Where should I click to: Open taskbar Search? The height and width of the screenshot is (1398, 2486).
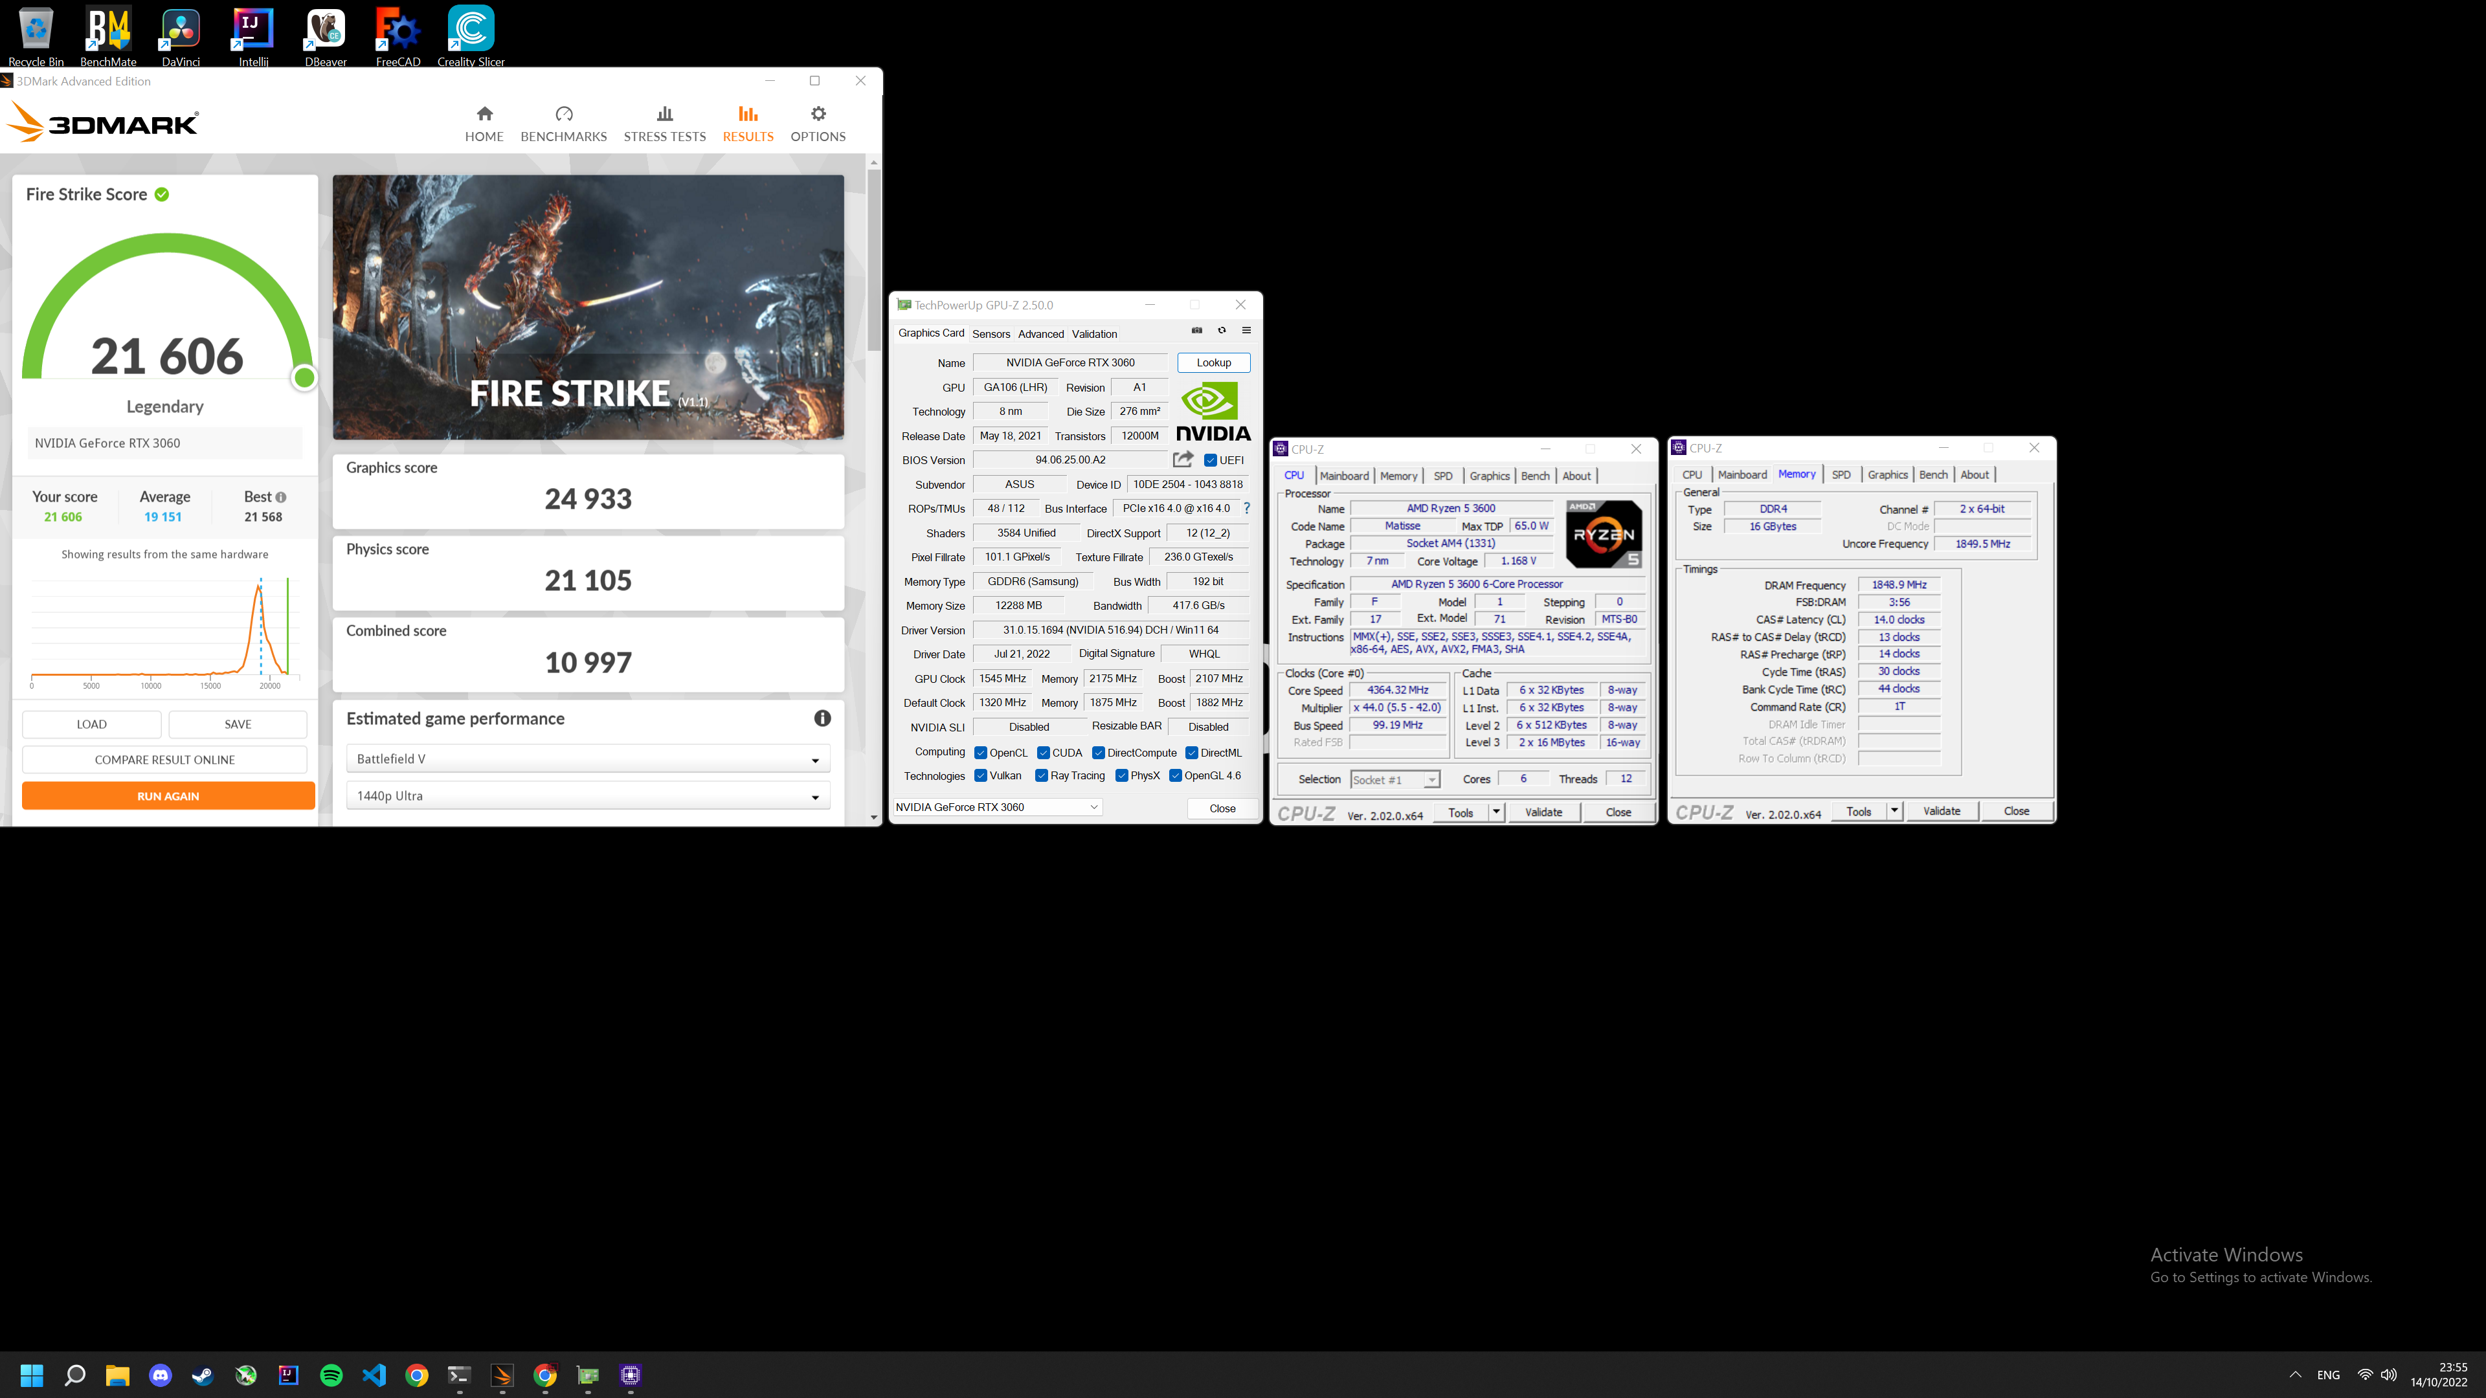74,1375
